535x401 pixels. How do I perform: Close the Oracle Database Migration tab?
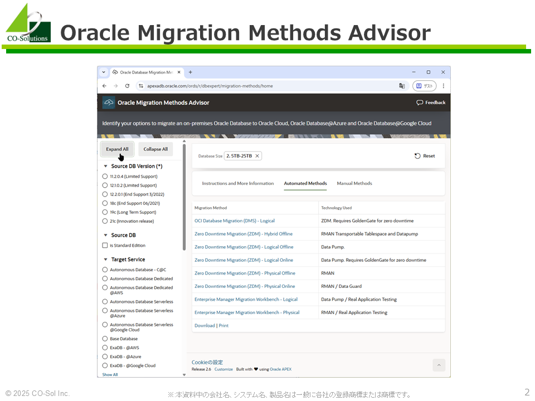tap(179, 72)
